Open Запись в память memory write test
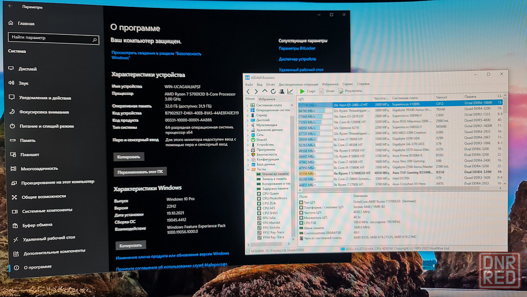Viewport: 527px width, 297px height. tap(271, 179)
